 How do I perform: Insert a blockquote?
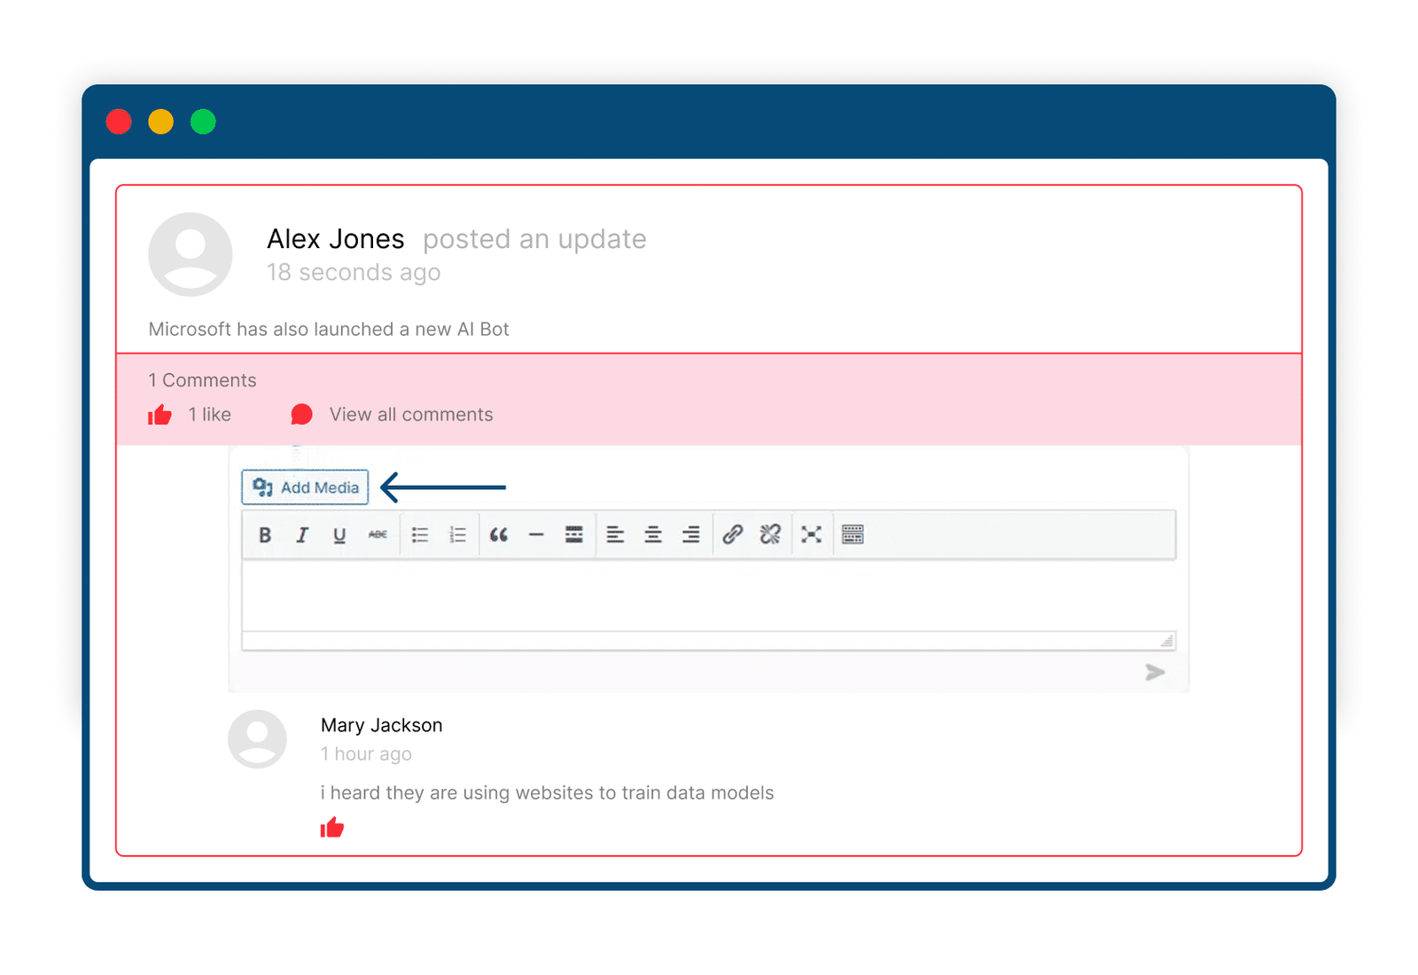coord(499,534)
